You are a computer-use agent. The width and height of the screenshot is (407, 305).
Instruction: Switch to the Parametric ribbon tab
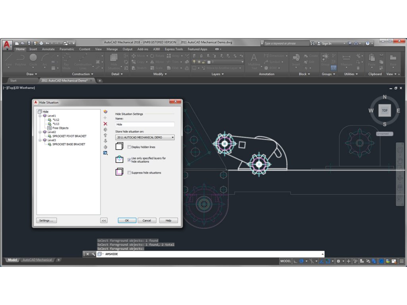pos(67,49)
